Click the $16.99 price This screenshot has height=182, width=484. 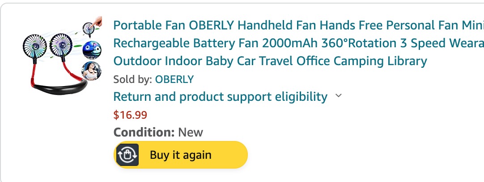[130, 115]
